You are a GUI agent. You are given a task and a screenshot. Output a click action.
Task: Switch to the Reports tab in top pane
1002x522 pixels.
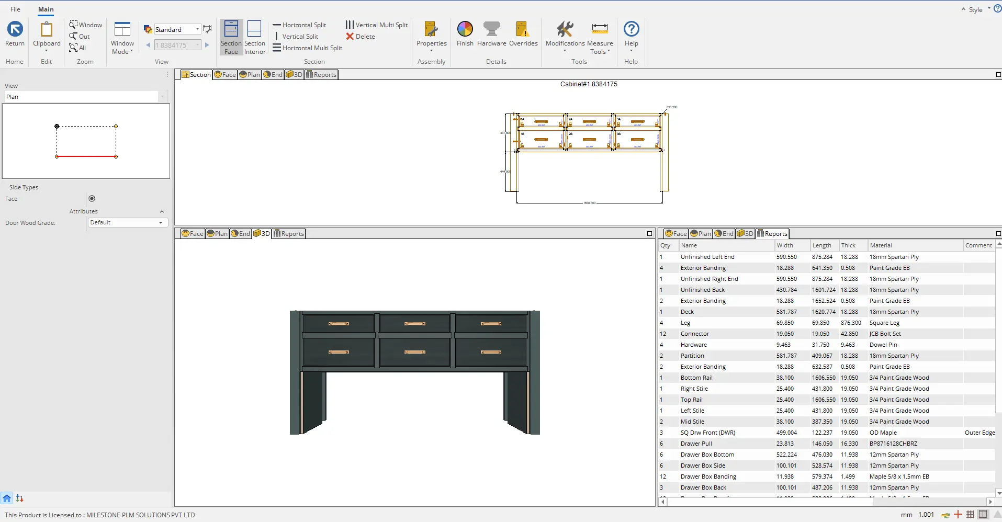pyautogui.click(x=321, y=74)
